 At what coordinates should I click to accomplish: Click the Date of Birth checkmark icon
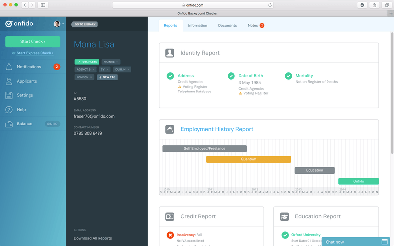coord(231,76)
